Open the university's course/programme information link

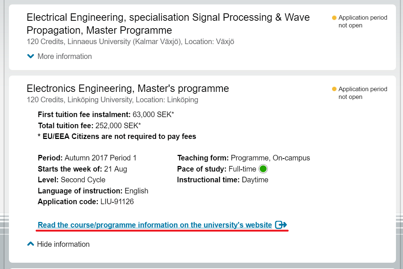[155, 225]
